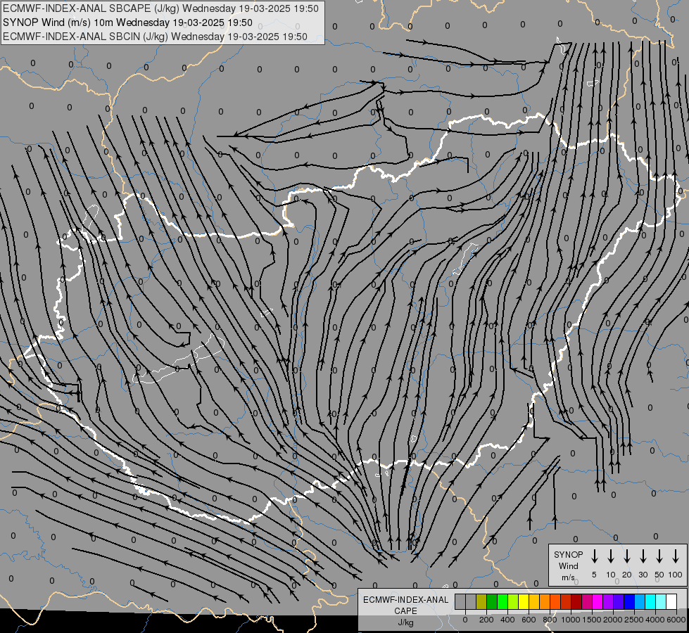Pick the bright magenta CAPE legend swatch
The height and width of the screenshot is (633, 689).
coord(598,601)
